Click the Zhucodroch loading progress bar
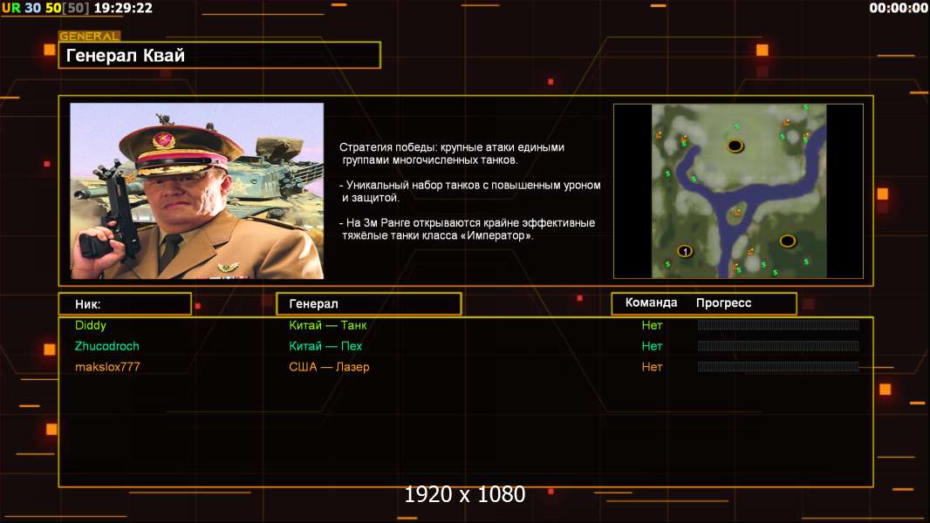This screenshot has width=930, height=523. tap(778, 346)
